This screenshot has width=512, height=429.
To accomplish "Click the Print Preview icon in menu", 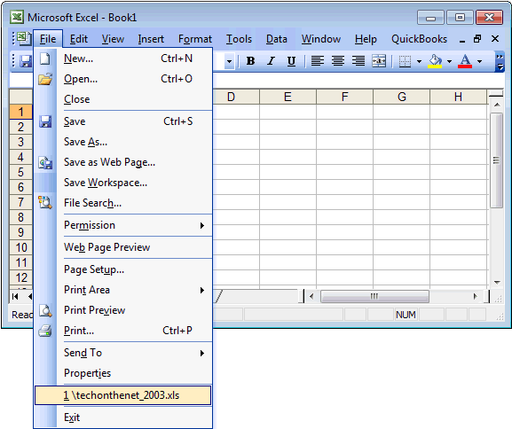I will 45,310.
